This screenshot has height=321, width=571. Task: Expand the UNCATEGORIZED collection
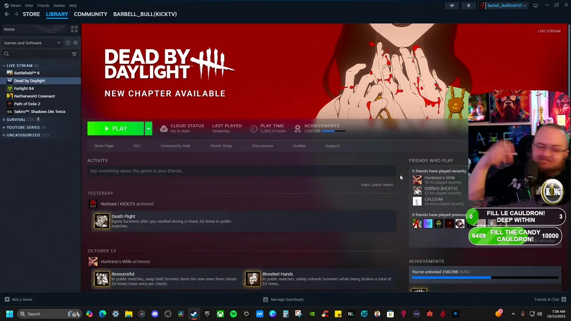coord(4,135)
